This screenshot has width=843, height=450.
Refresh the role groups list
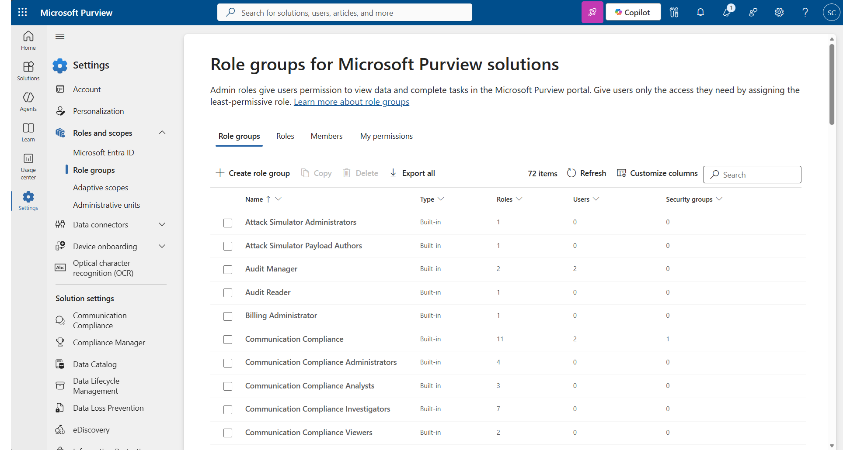[586, 173]
